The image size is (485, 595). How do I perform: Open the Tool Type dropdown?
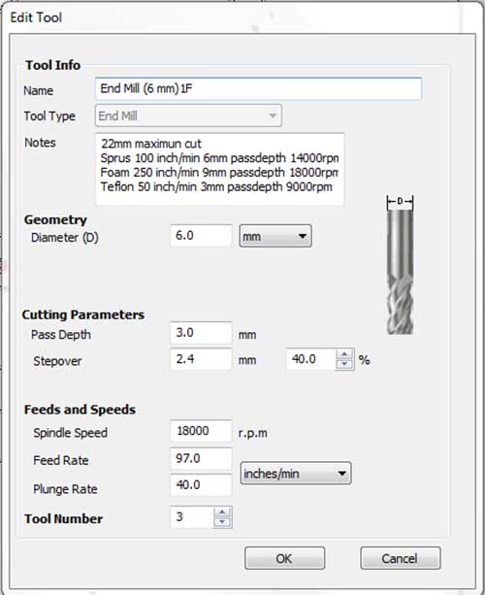click(x=188, y=116)
